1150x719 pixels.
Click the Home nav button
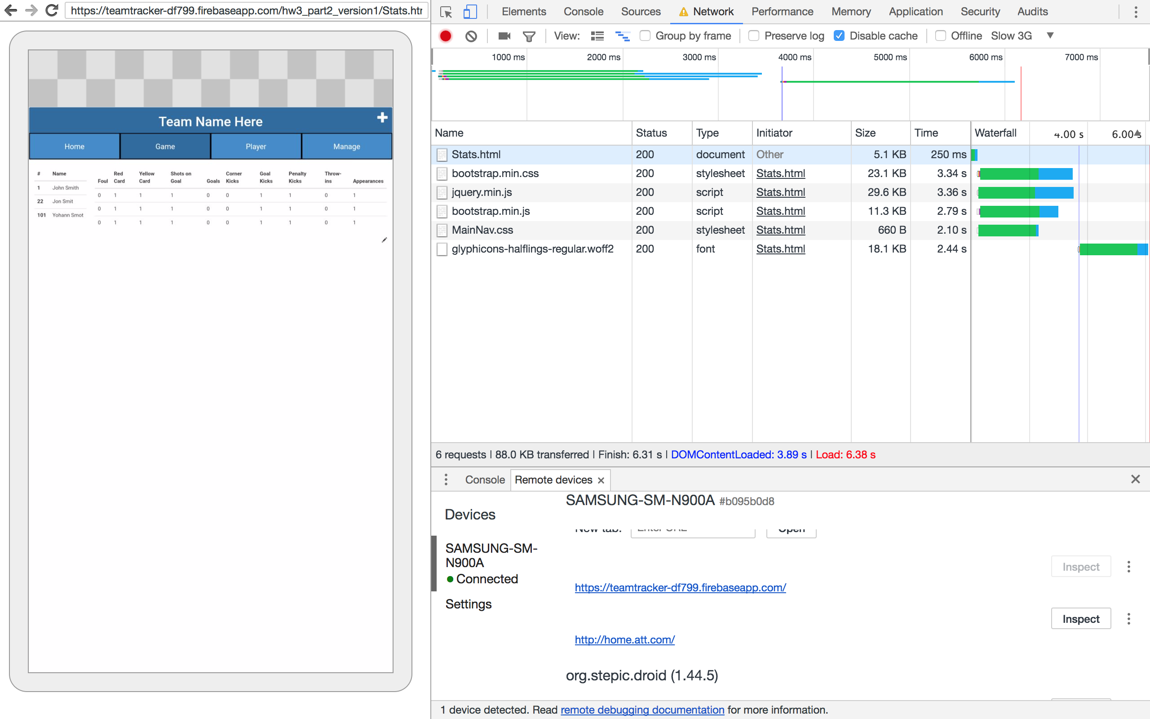pos(75,146)
